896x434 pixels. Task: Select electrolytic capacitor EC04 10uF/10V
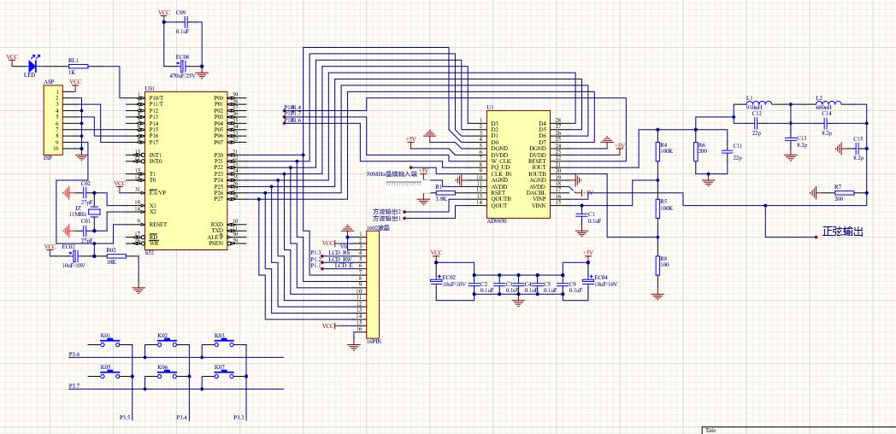point(588,281)
